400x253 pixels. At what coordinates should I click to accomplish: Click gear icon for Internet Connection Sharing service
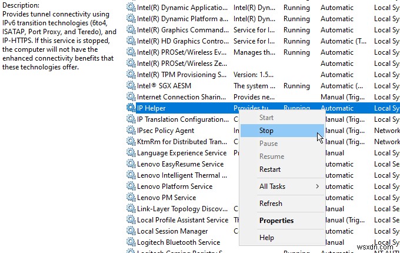[x=131, y=97]
